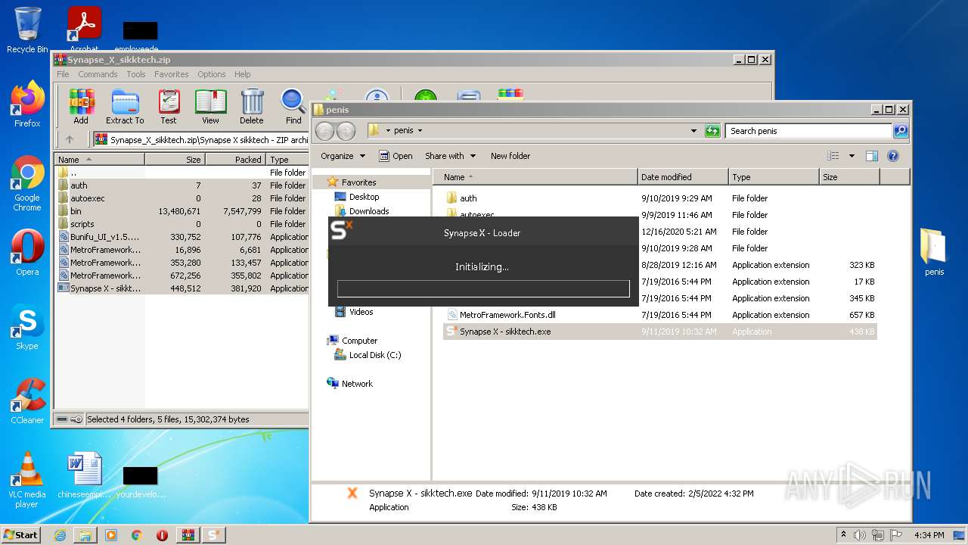Select the bin folder in WinRAR
The width and height of the screenshot is (968, 545).
pyautogui.click(x=76, y=211)
